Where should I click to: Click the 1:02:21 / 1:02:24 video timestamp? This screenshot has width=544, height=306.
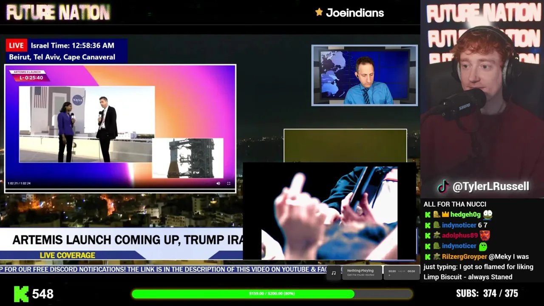pyautogui.click(x=19, y=183)
